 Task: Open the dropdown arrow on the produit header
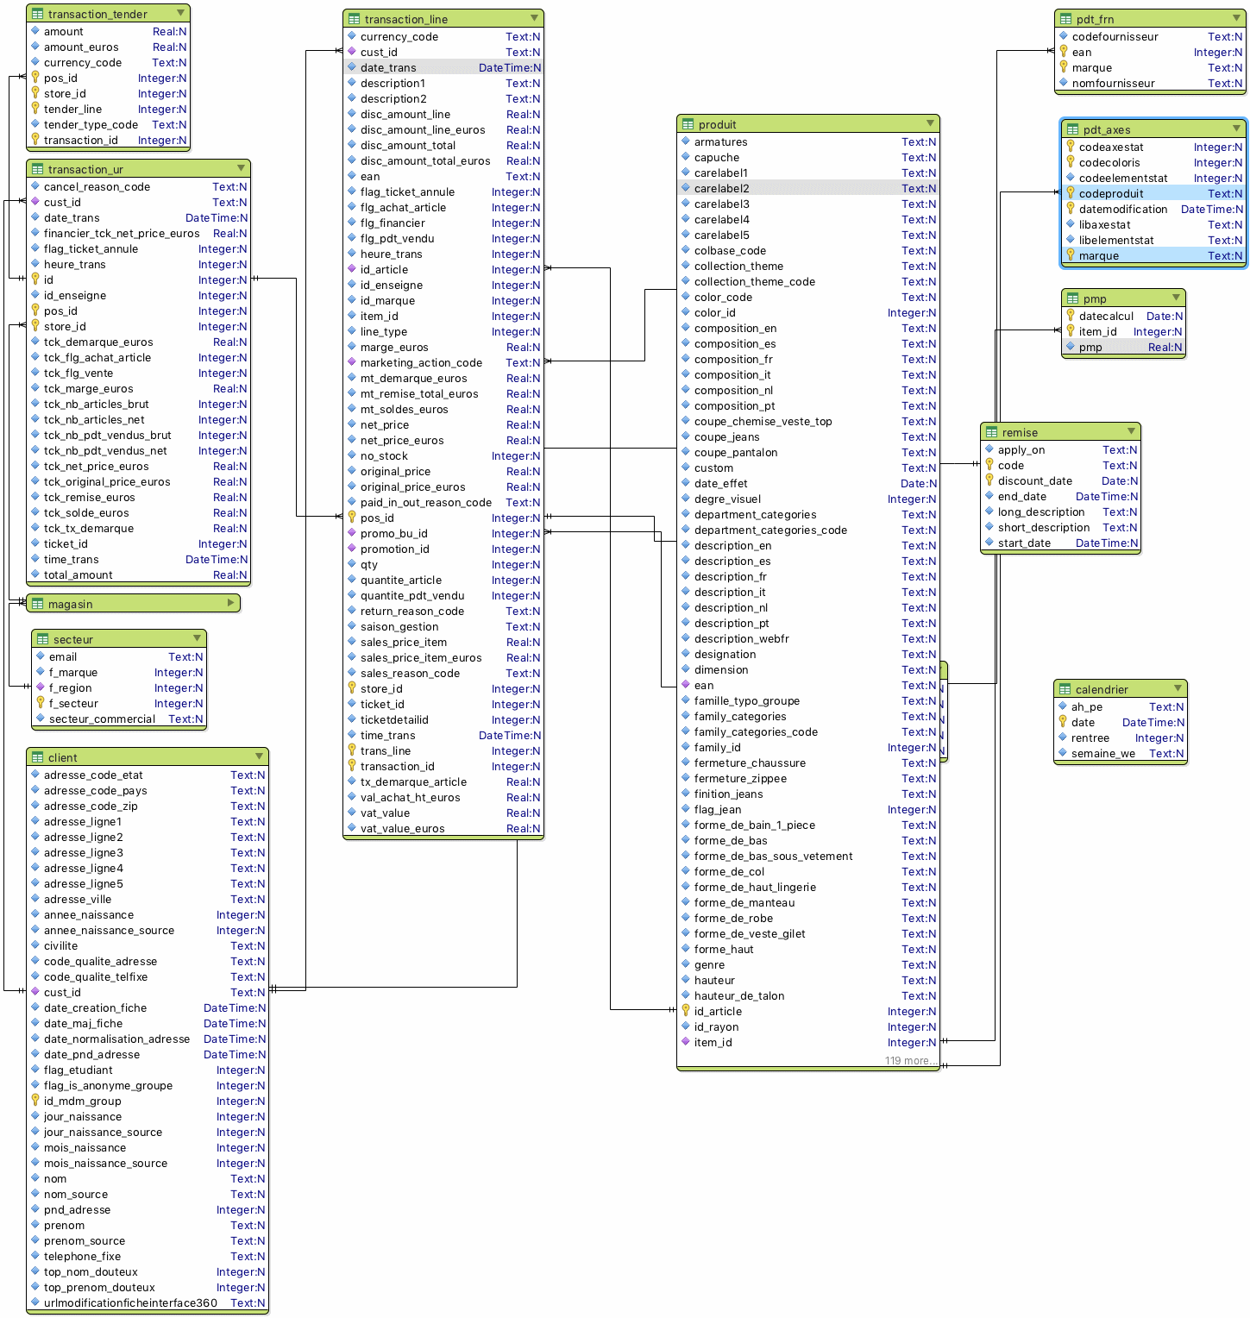coord(930,122)
